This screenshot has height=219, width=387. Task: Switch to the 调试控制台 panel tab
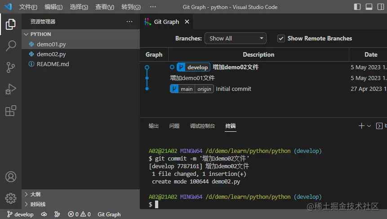(202, 126)
